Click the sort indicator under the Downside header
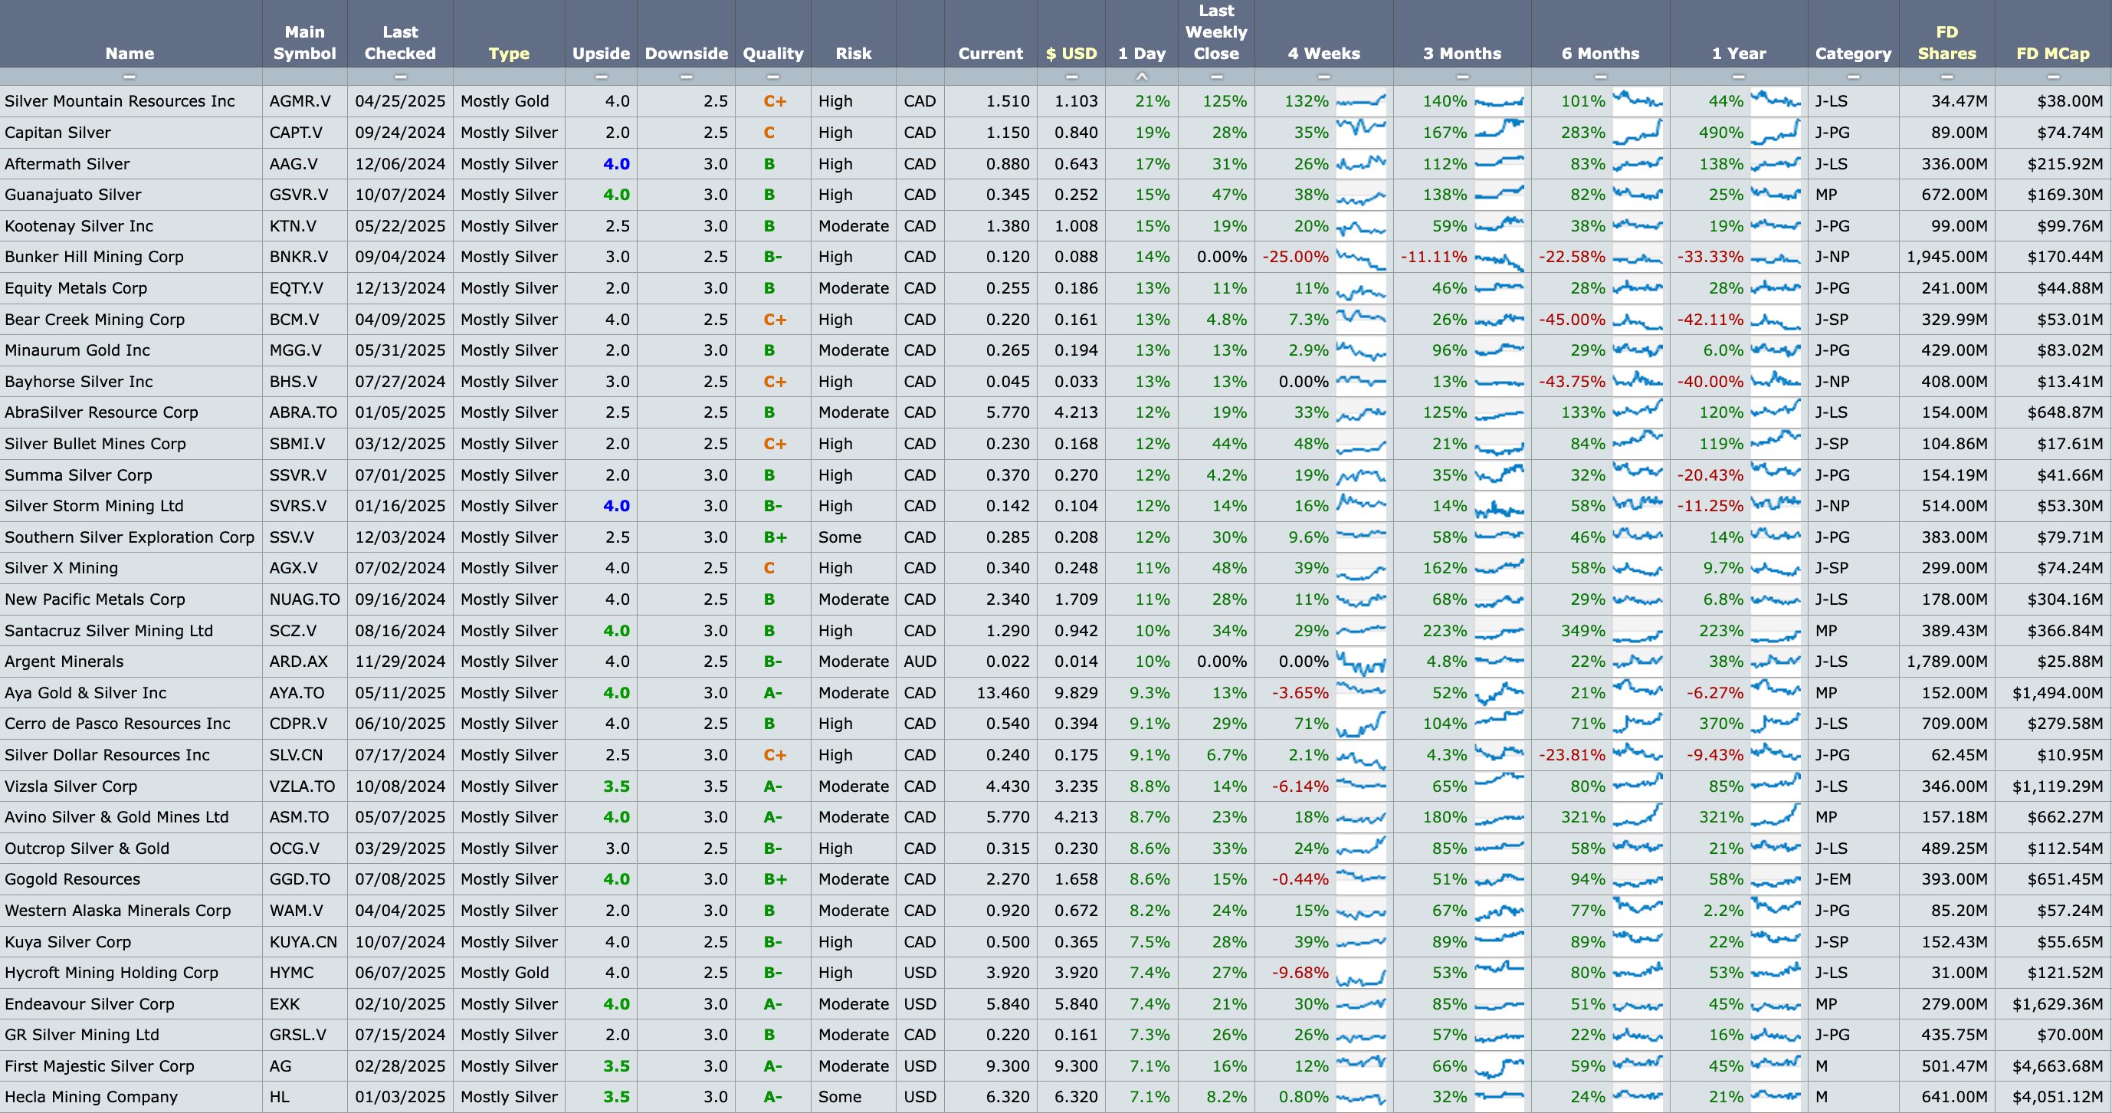2112x1113 pixels. pyautogui.click(x=686, y=77)
